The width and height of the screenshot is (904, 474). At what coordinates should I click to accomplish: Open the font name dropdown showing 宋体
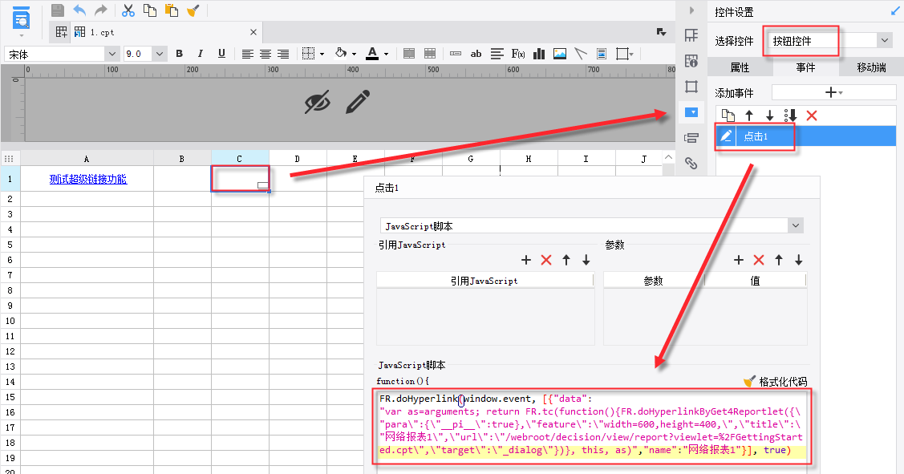point(111,54)
